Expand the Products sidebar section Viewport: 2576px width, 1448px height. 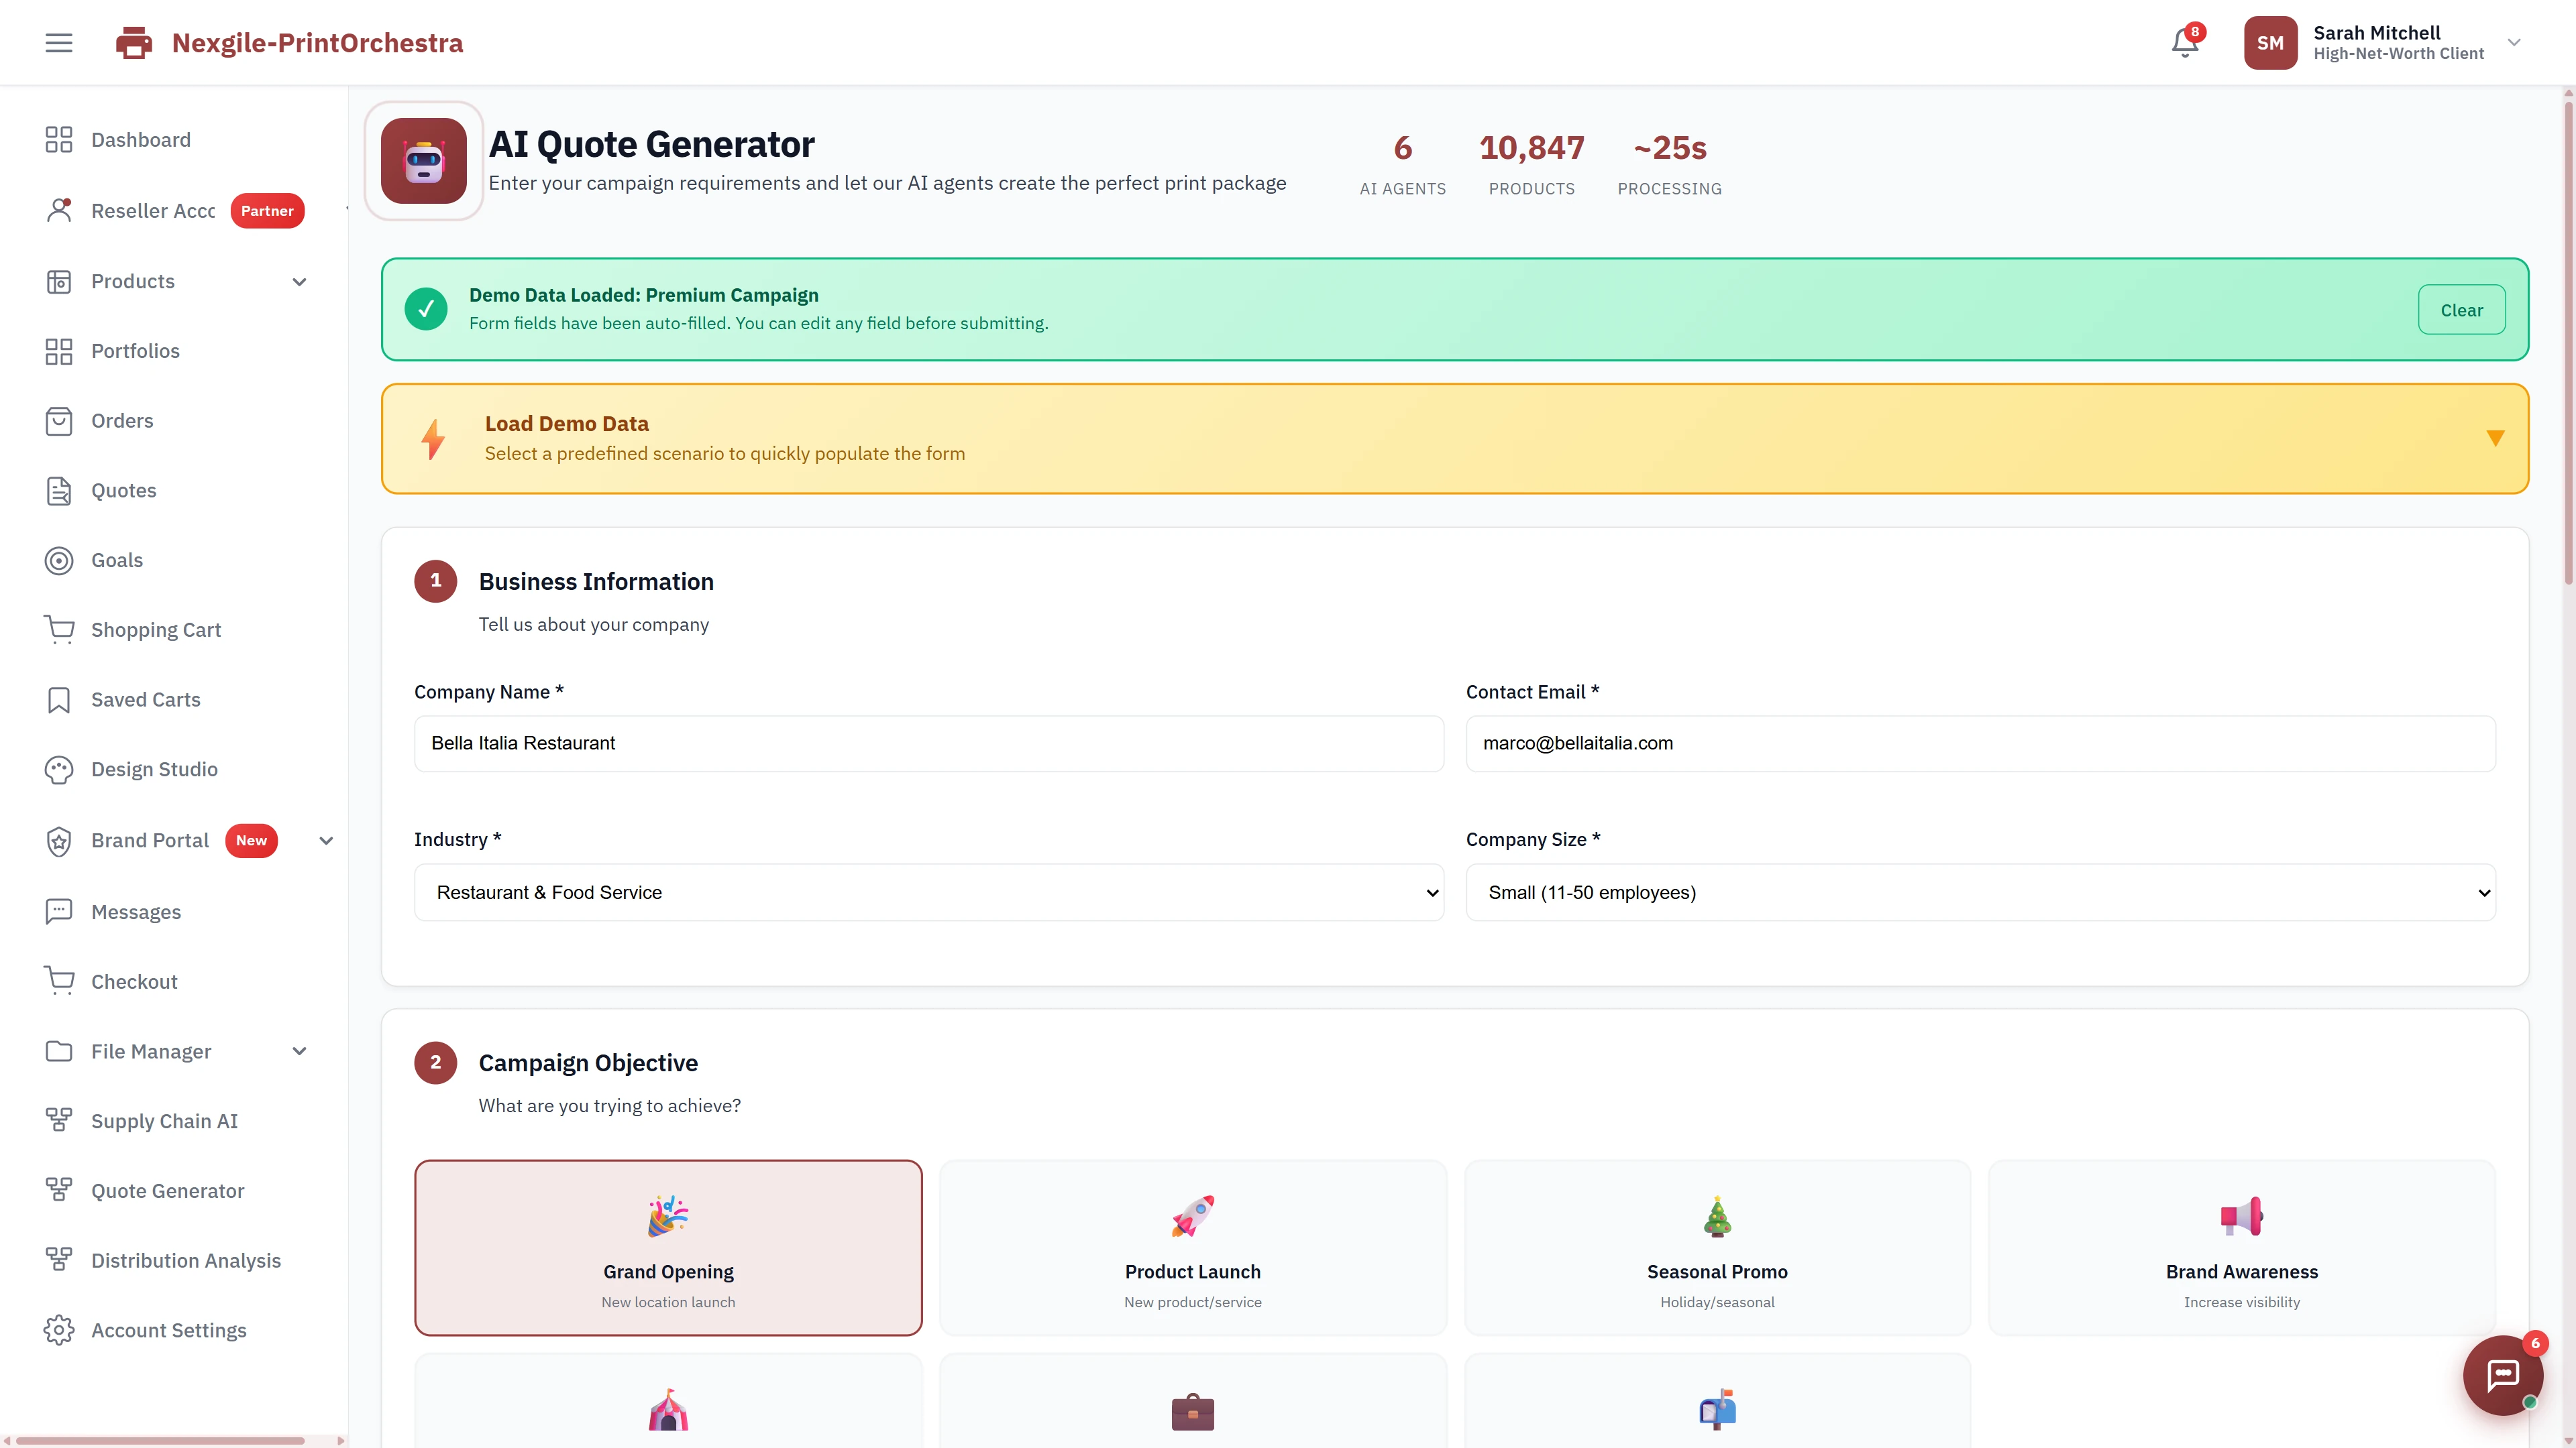tap(299, 281)
